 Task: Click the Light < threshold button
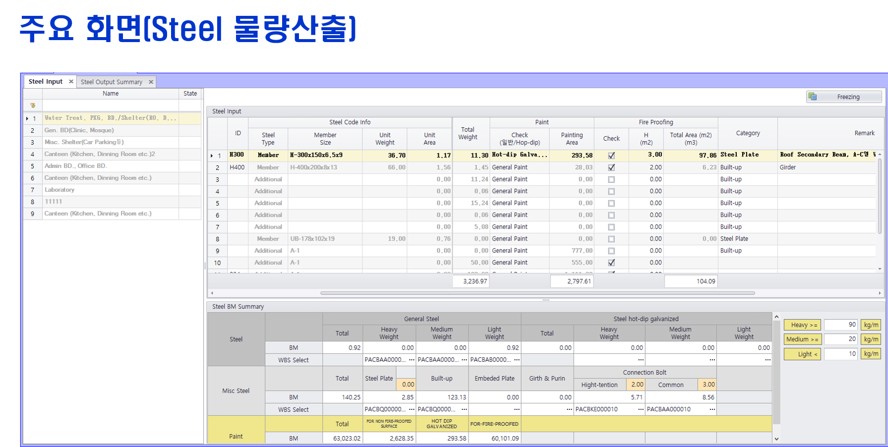pos(802,354)
